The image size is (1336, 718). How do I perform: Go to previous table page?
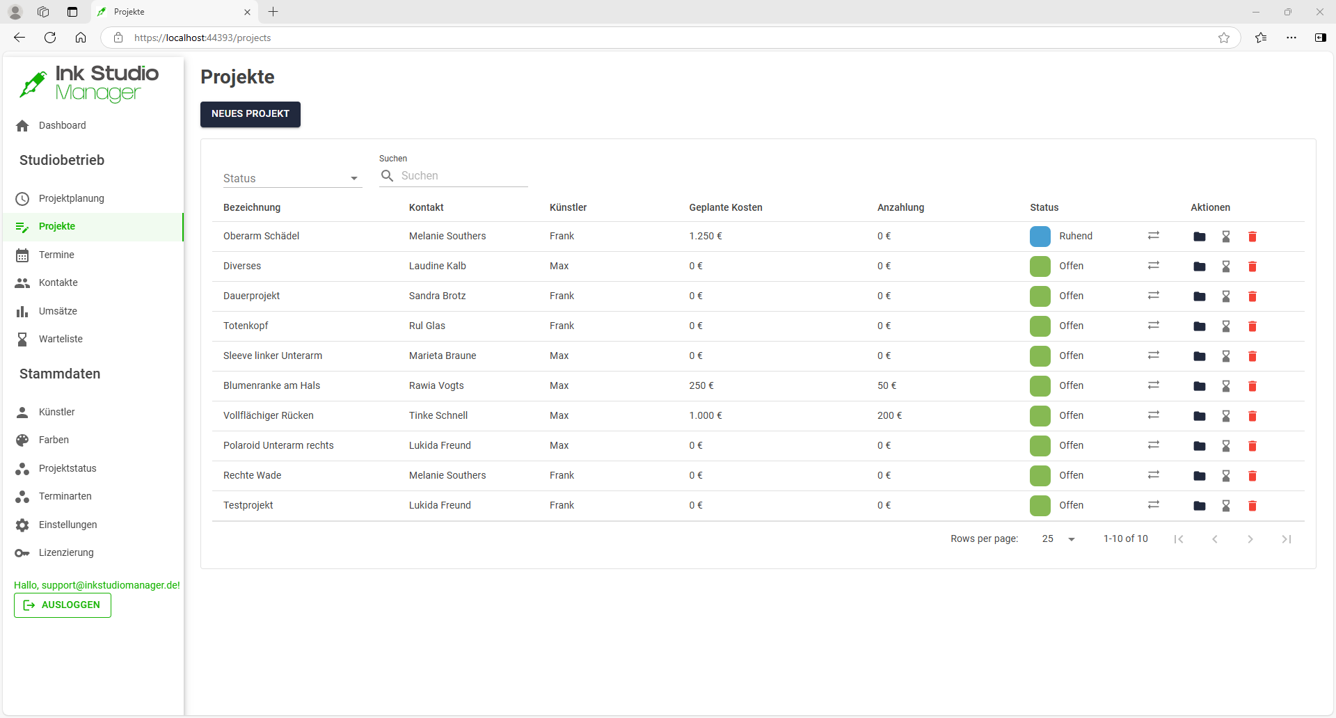[1214, 539]
